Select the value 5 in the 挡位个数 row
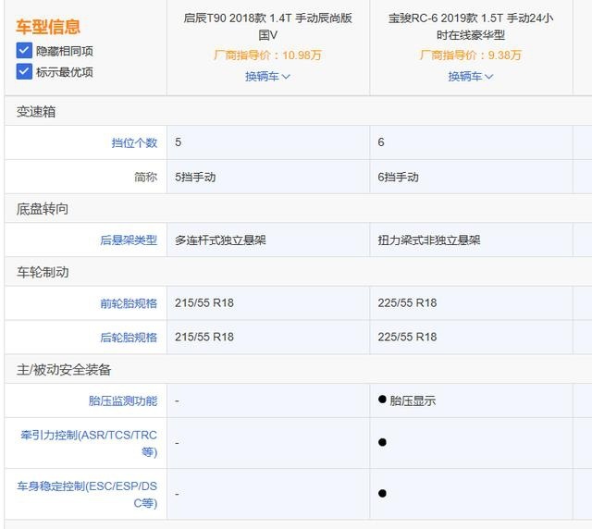592x529 pixels. pos(179,142)
